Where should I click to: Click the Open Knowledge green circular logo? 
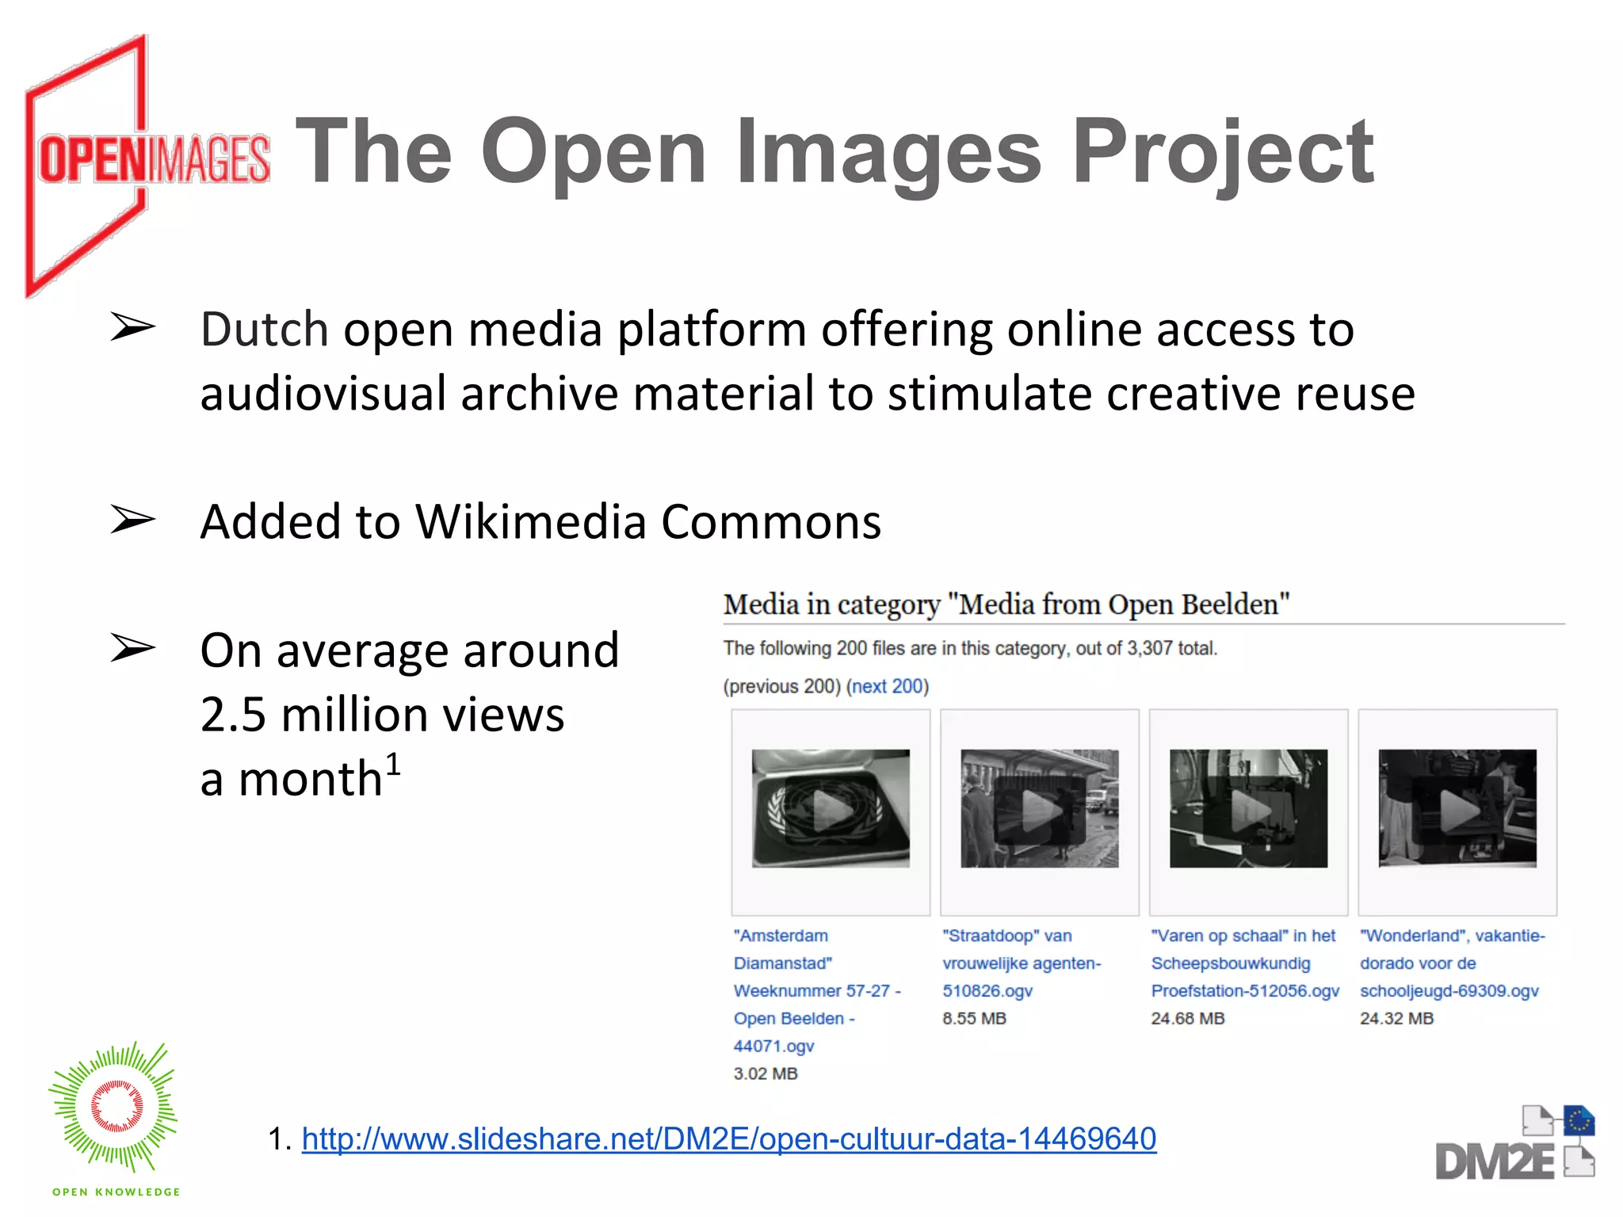pyautogui.click(x=116, y=1106)
